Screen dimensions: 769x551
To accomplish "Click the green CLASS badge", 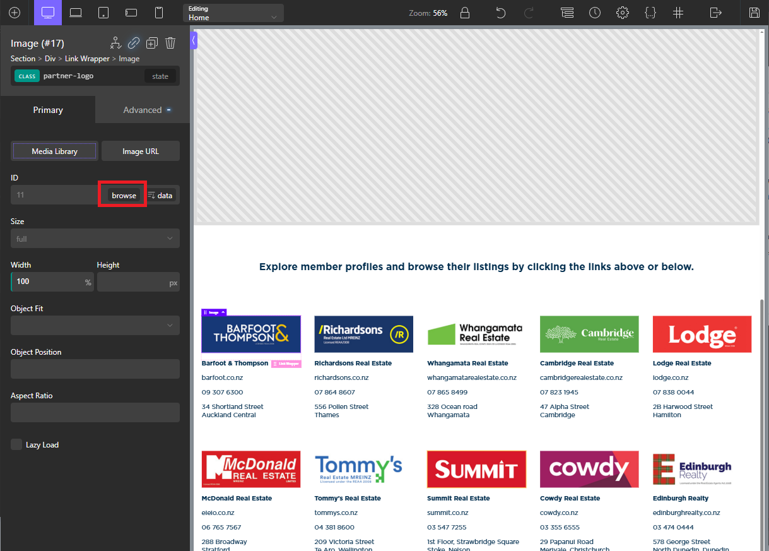I will [27, 76].
